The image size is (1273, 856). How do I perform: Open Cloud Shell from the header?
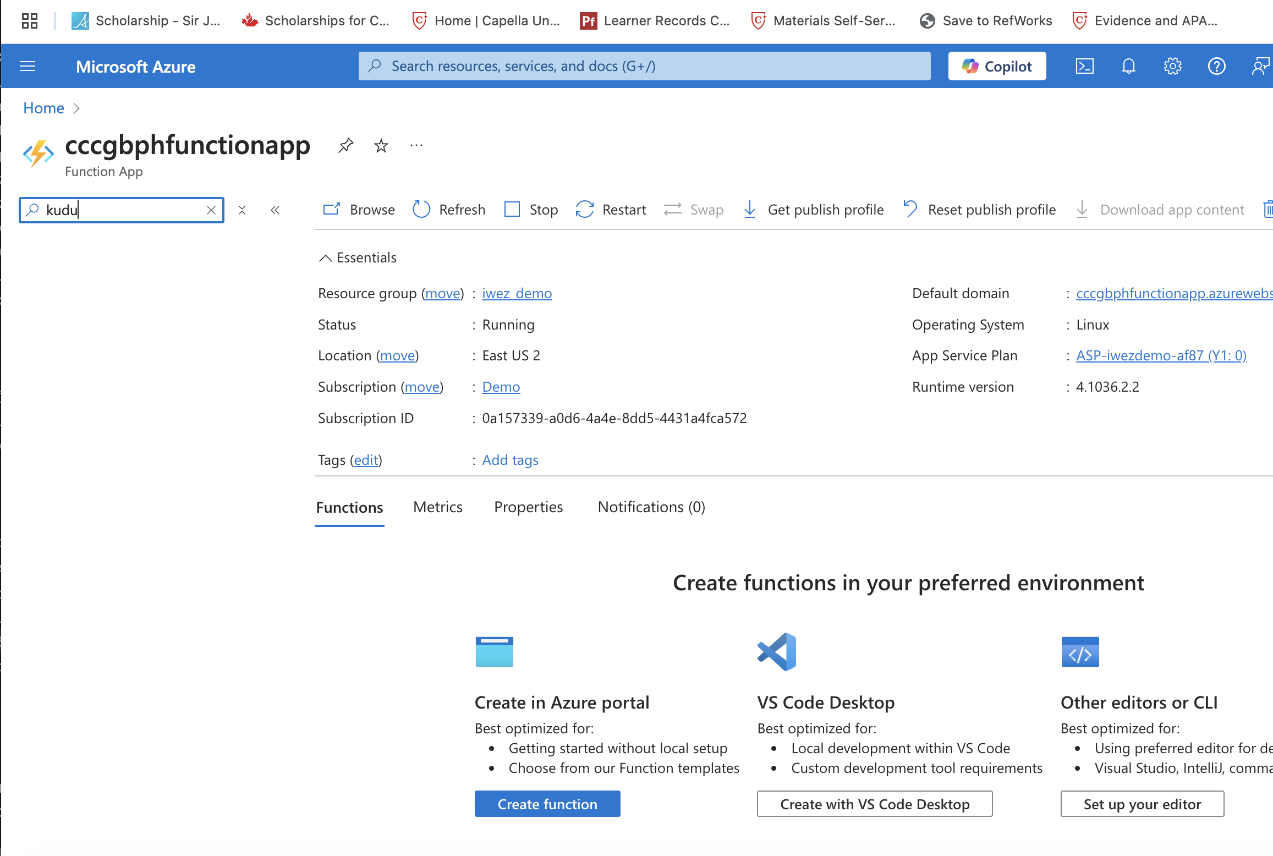1084,67
